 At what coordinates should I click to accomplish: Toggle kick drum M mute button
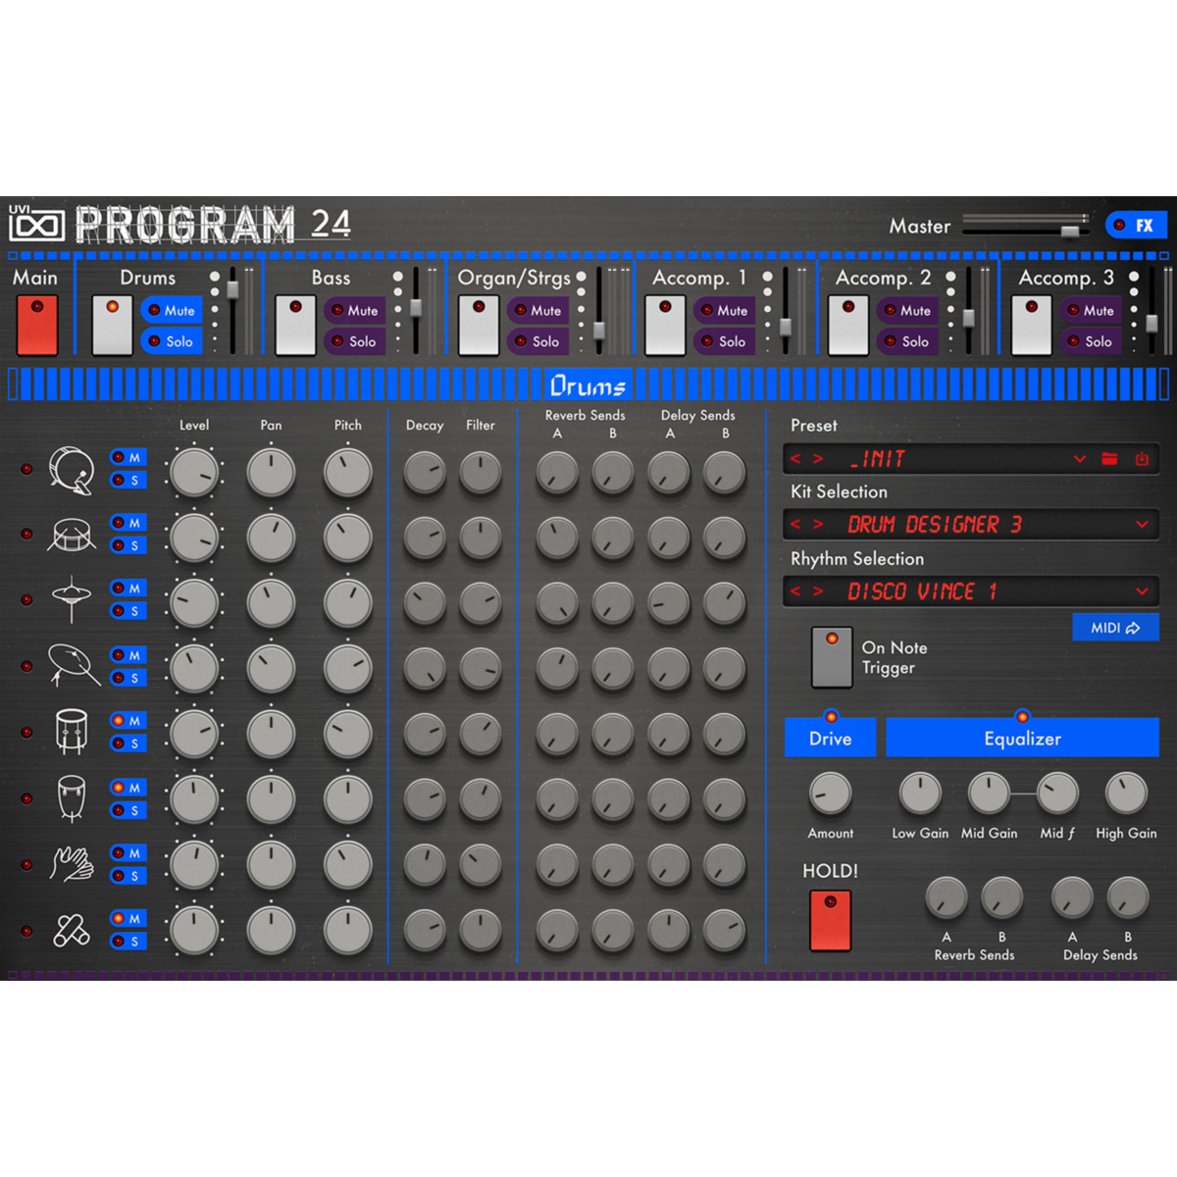pos(128,457)
